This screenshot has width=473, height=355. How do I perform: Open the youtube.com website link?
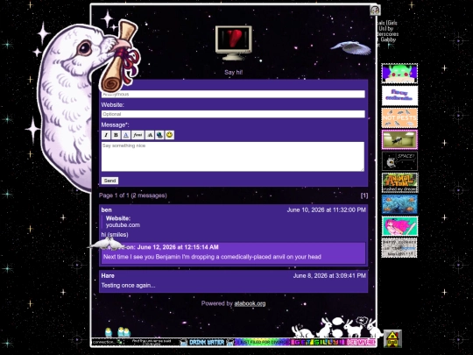(x=123, y=225)
